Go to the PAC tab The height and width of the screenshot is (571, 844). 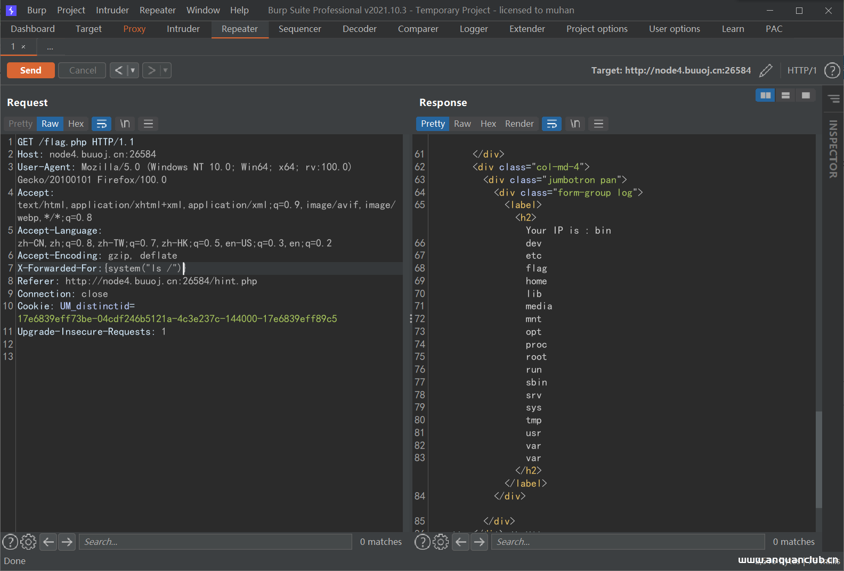[x=774, y=29]
